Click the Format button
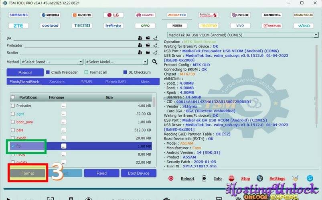322x200 pixels. [28, 173]
